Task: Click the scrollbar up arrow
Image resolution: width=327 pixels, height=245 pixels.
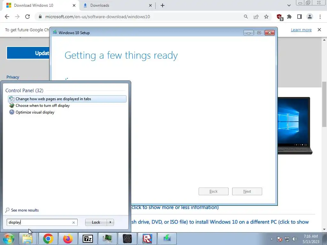Action: click(324, 40)
